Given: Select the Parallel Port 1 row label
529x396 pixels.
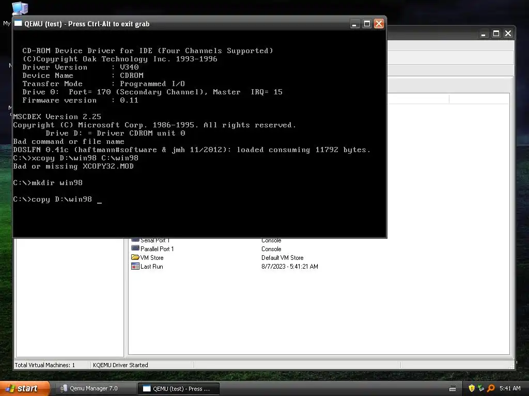Looking at the screenshot, I should point(157,249).
